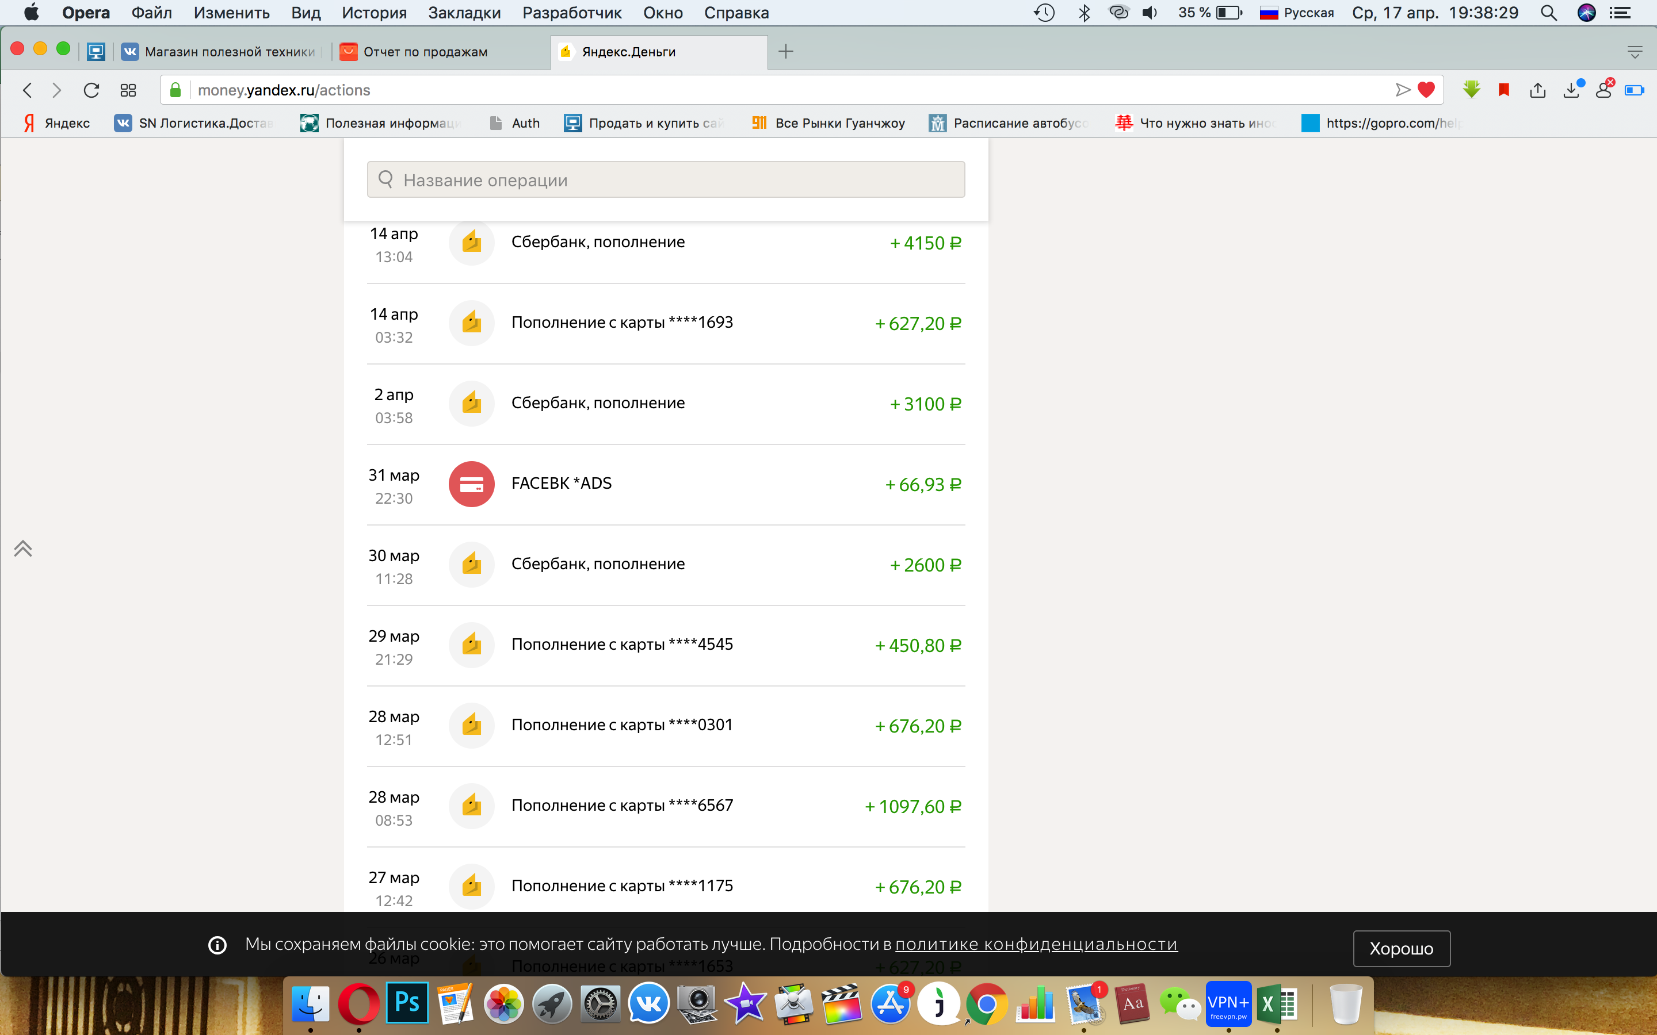Open the green download arrow extension
1657x1035 pixels.
tap(1471, 90)
